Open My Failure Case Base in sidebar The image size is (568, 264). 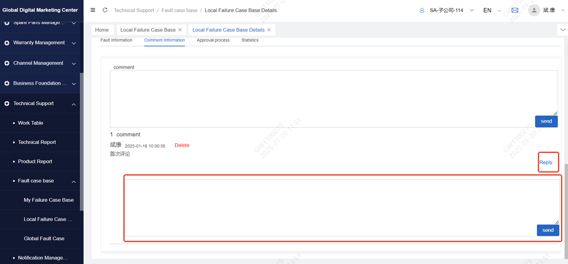click(49, 200)
